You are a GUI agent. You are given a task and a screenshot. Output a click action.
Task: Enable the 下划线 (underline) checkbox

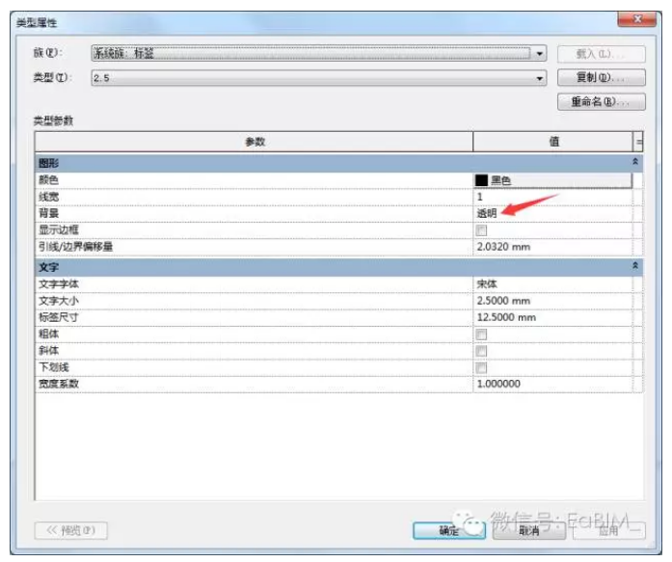point(481,367)
